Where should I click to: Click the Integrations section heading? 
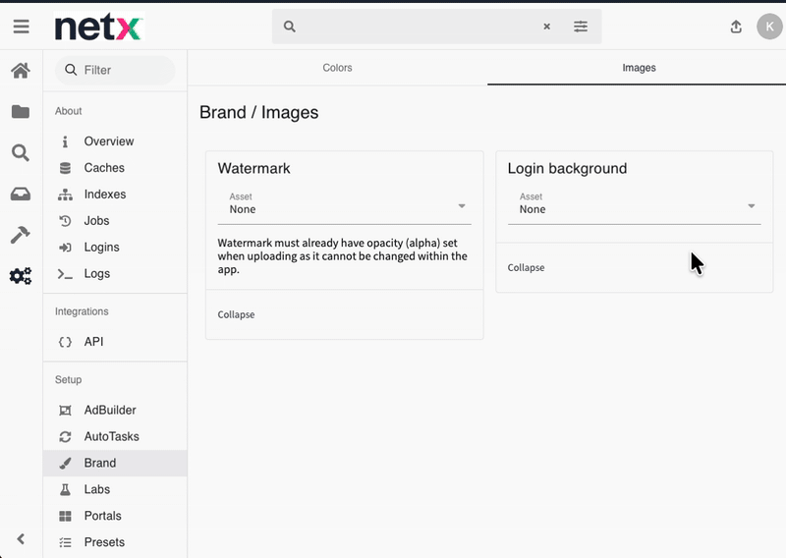point(82,311)
